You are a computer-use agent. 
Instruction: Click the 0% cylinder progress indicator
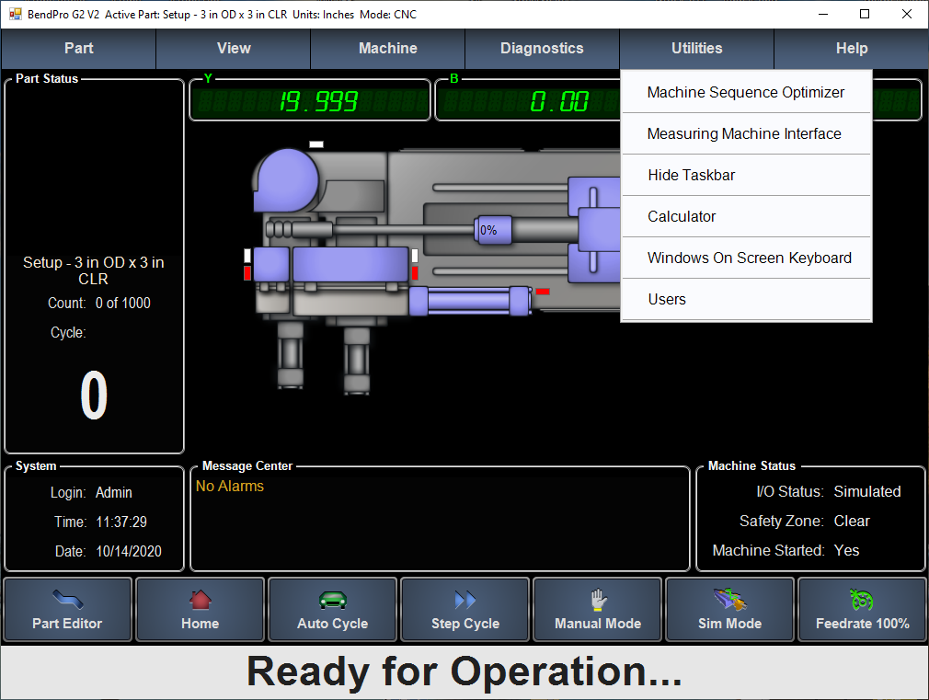(x=488, y=230)
